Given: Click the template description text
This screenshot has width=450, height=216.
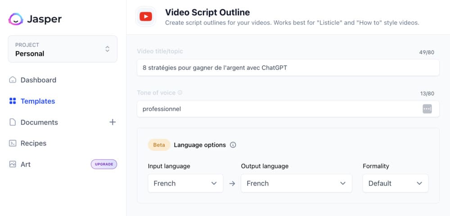Looking at the screenshot, I should click(292, 22).
